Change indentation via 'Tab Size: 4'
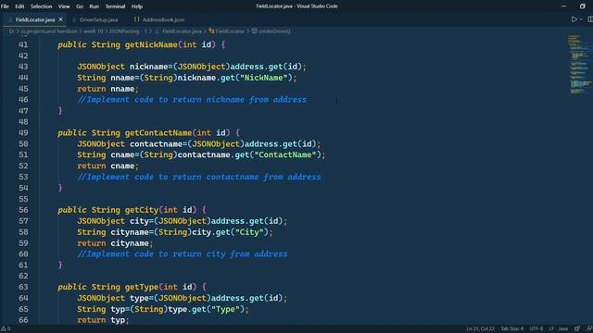Screen dimensions: 593x333 (x=512, y=329)
